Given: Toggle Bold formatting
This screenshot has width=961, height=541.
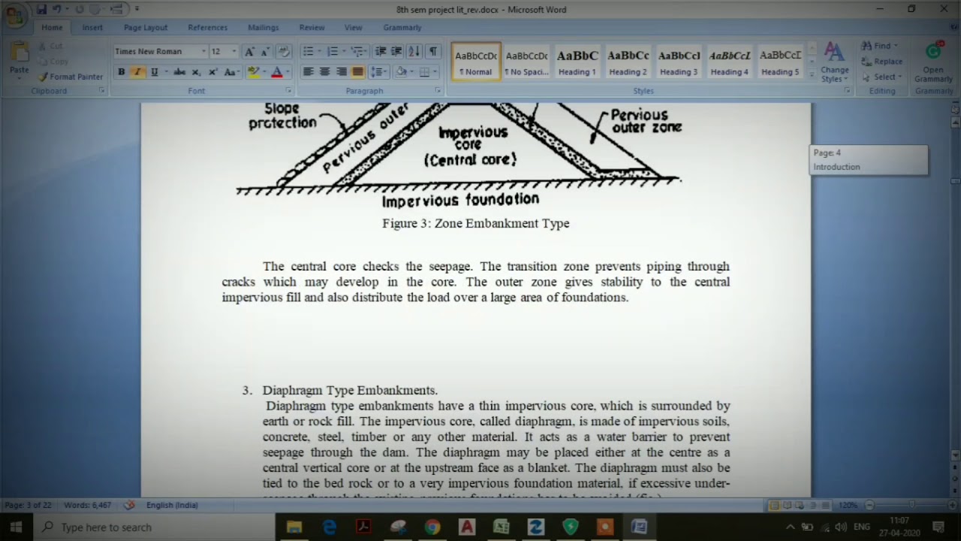Looking at the screenshot, I should [x=121, y=72].
